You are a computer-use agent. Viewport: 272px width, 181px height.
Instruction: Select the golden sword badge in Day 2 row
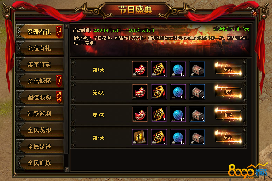159,92
